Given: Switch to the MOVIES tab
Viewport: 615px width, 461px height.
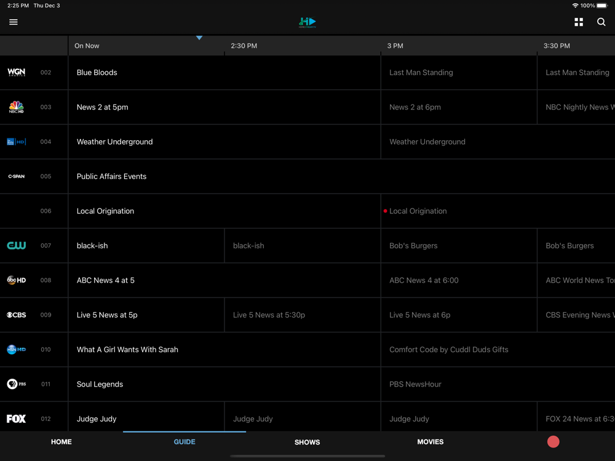Looking at the screenshot, I should coord(430,442).
